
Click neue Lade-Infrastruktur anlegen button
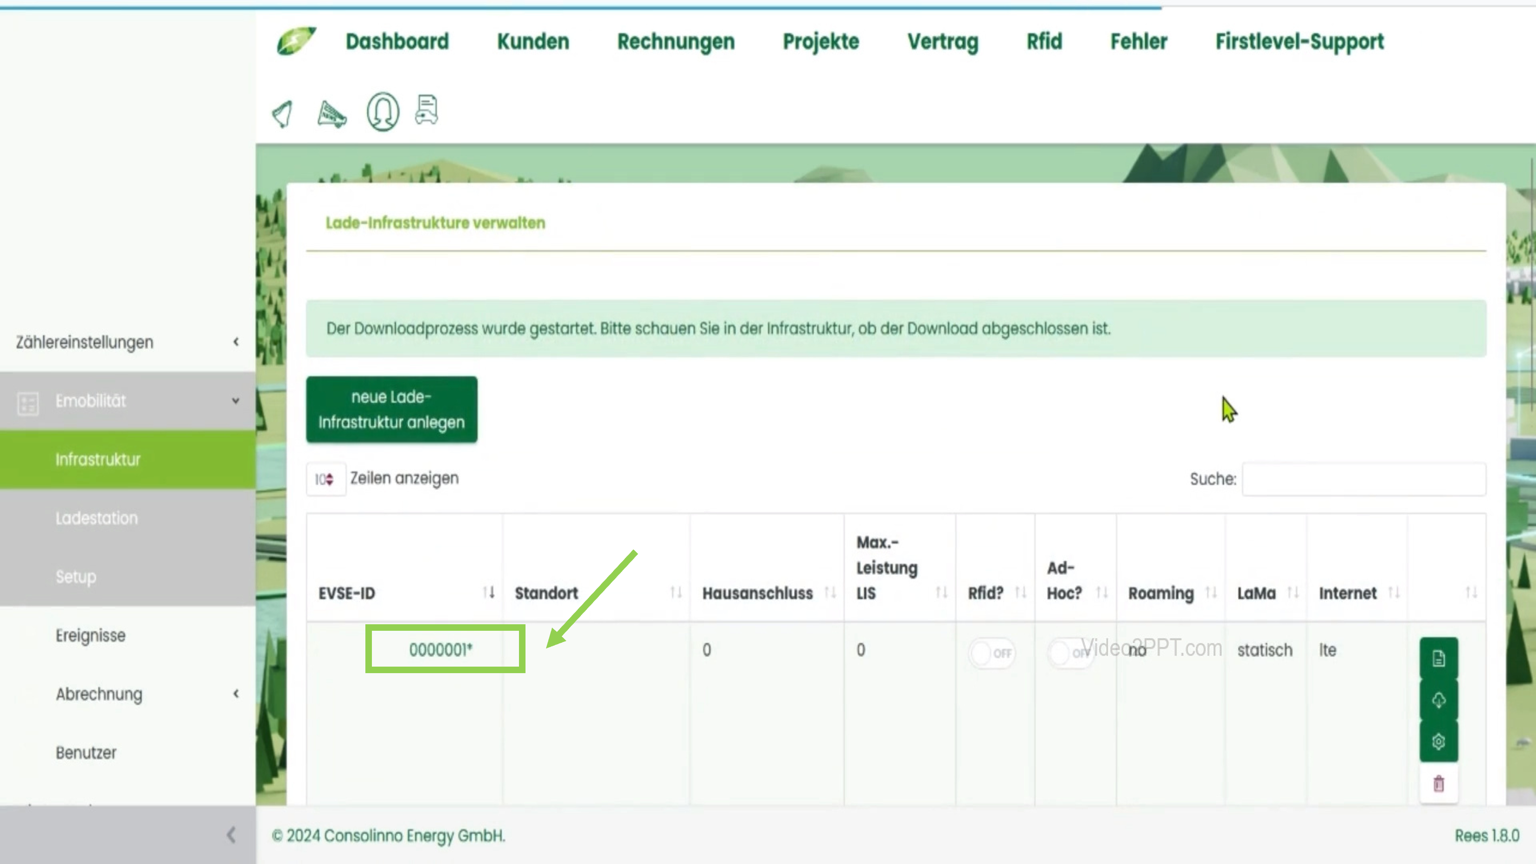pos(392,410)
